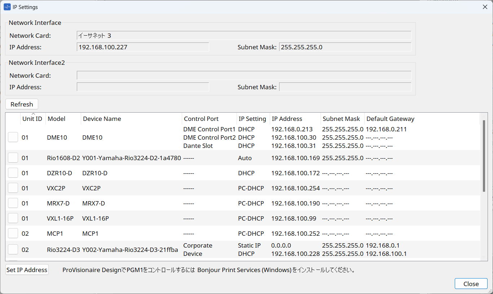Screen dimensions: 493x294
Task: Click the Device Name column header
Action: (x=102, y=119)
